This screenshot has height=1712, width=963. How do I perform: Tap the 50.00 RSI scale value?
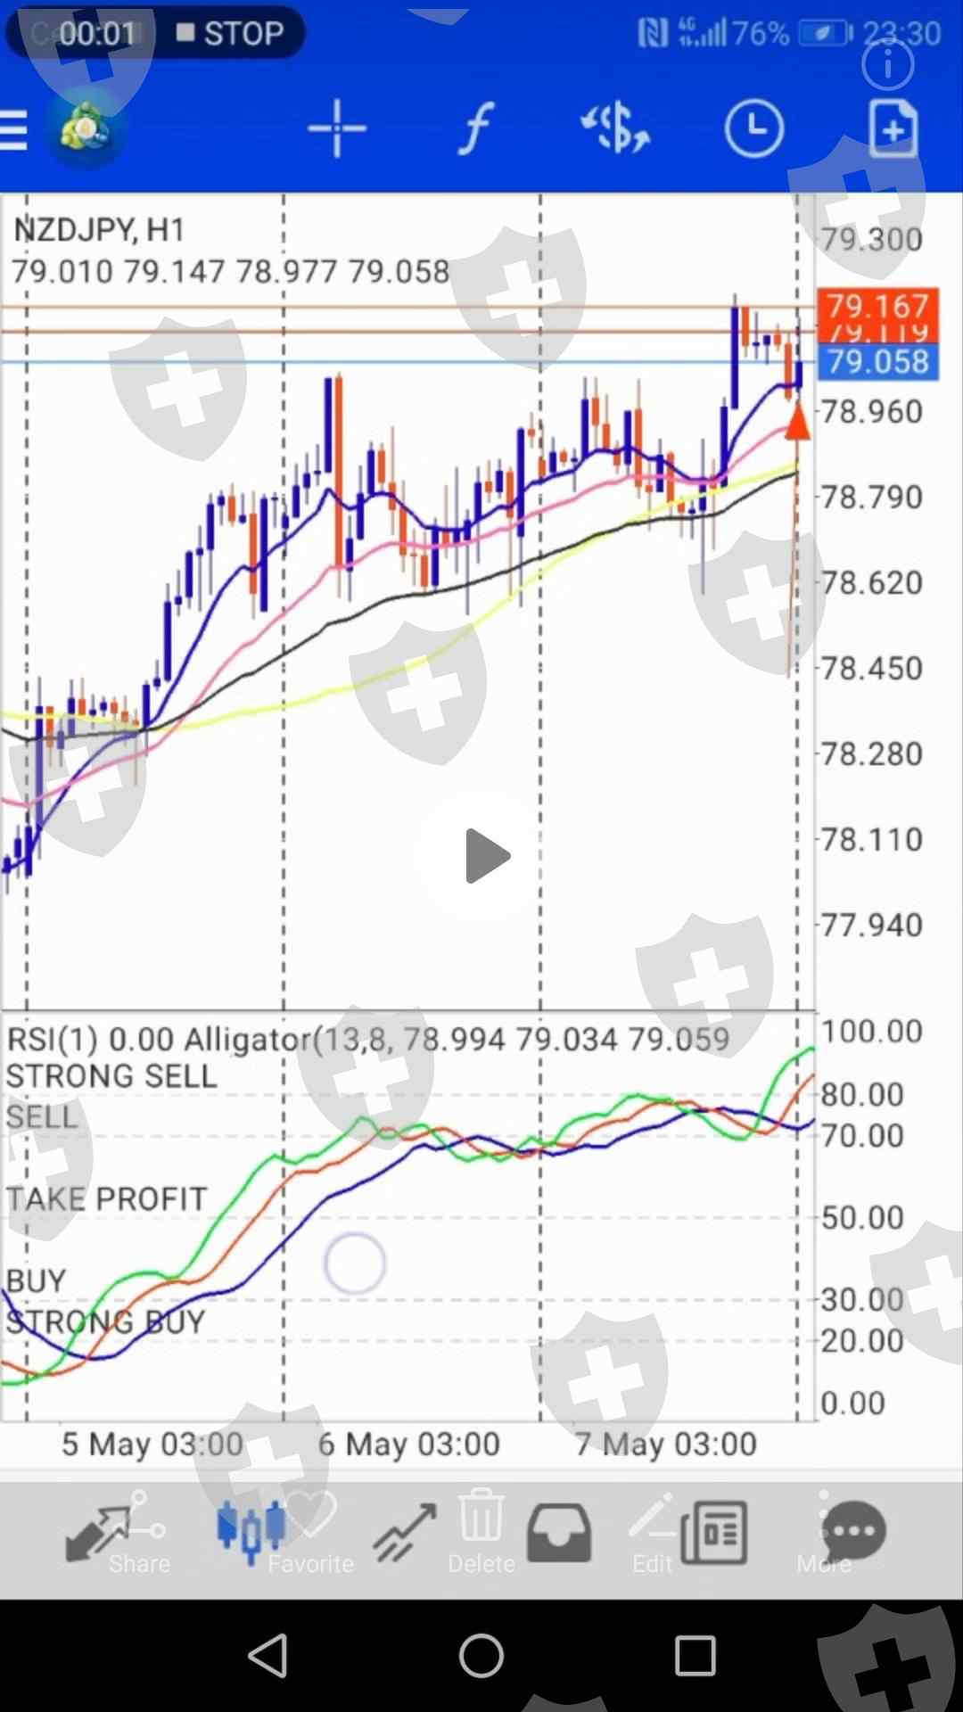click(862, 1218)
